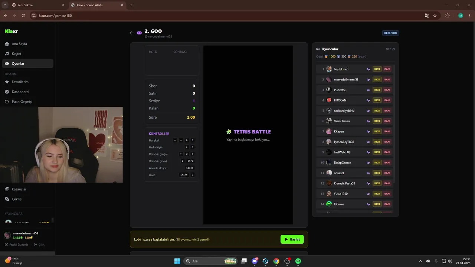Click baytekine0 avatar in player list
This screenshot has width=475, height=267.
pos(329,69)
